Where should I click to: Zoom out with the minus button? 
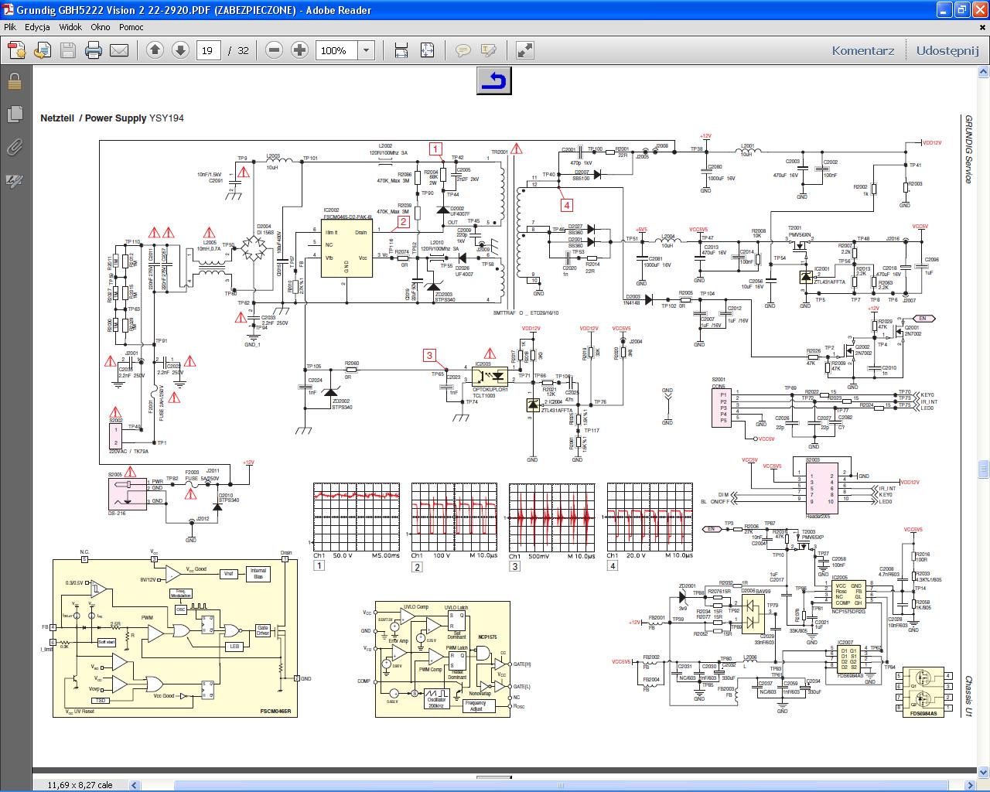(x=274, y=50)
